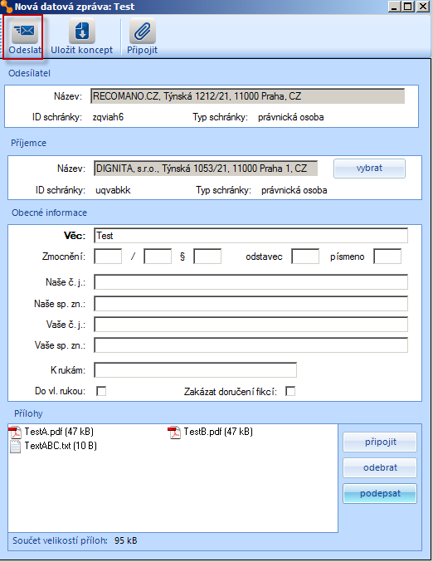Click the připojit button beside attachments
Screen dimensions: 433x562
coord(380,442)
